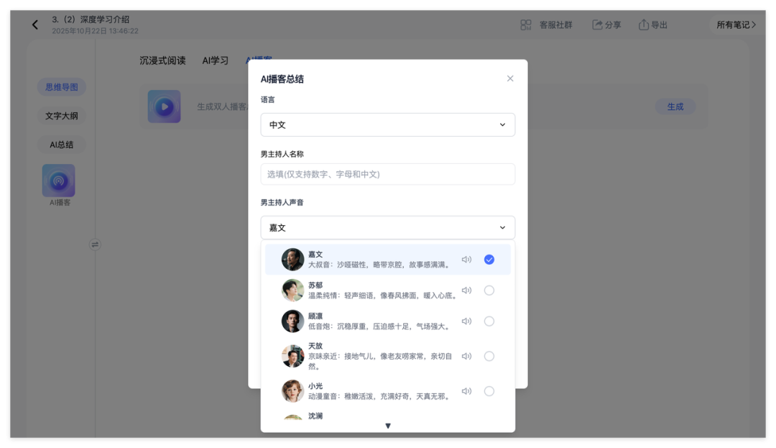776x448 pixels.
Task: Pick 天放 using its radio button
Action: click(489, 355)
